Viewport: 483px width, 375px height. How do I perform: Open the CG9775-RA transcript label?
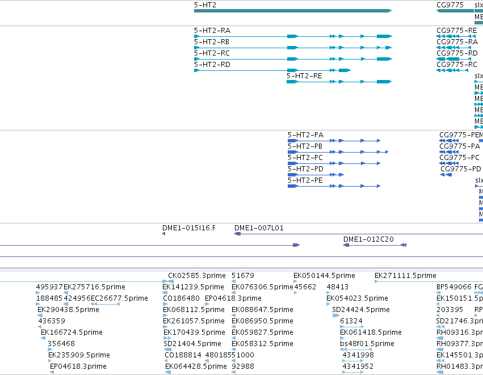coord(457,42)
